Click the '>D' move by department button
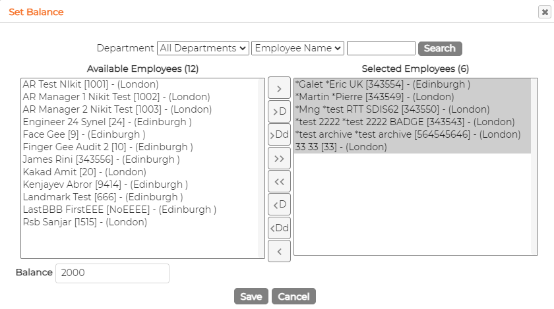Viewport: 554px width, 309px height. [x=279, y=111]
